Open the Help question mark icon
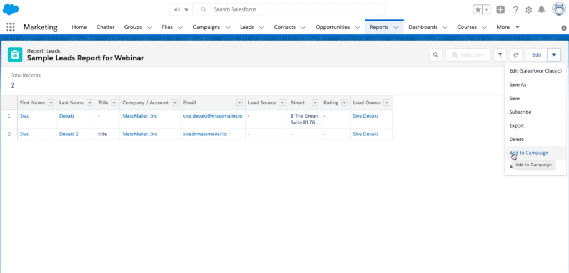This screenshot has height=273, width=569. pyautogui.click(x=516, y=9)
